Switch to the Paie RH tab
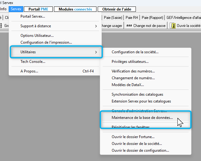This screenshot has height=161, width=201. tap(132, 18)
